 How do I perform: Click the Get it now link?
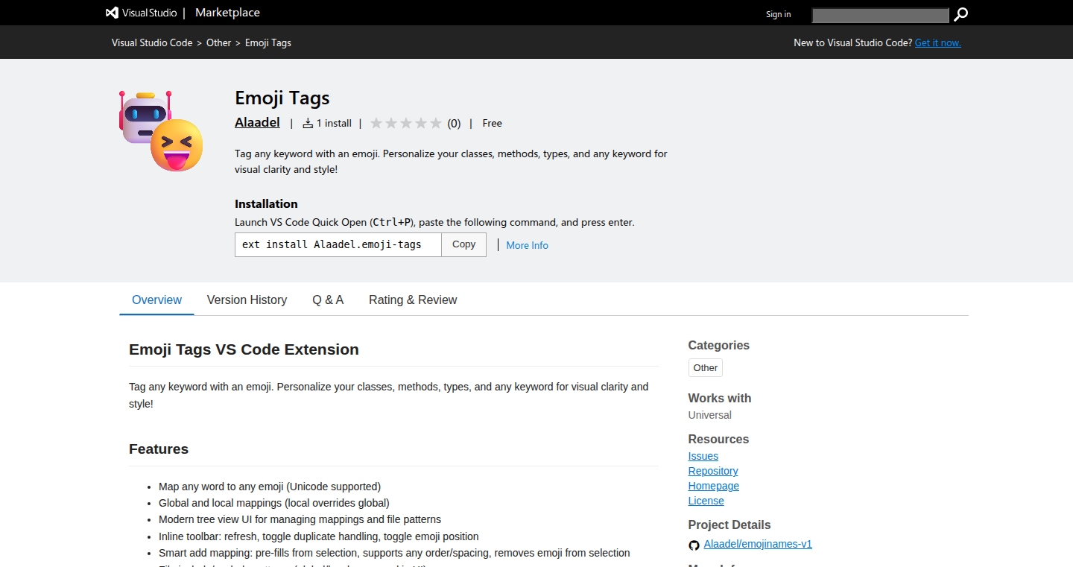(x=938, y=43)
